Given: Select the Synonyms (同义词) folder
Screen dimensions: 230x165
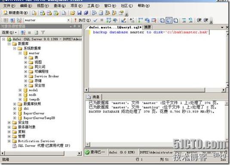Looking at the screenshot, I should 40,67.
